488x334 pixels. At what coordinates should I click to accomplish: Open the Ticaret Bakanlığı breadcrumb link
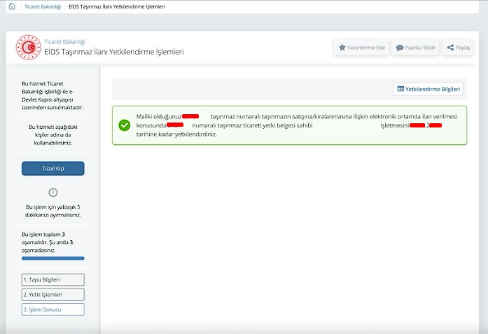pos(42,6)
